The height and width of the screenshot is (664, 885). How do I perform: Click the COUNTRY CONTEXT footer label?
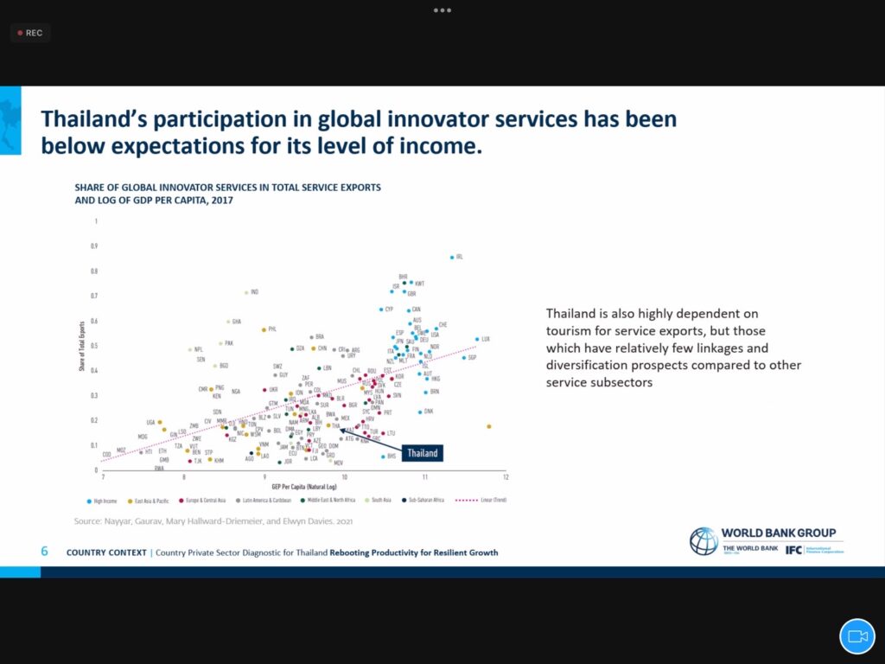coord(105,552)
